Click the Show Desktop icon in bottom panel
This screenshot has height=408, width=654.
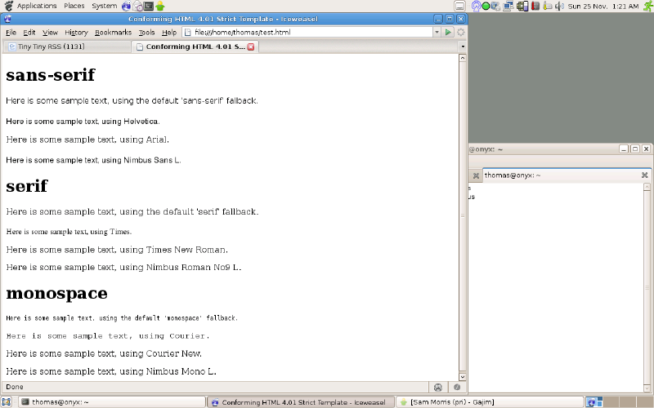coord(6,402)
